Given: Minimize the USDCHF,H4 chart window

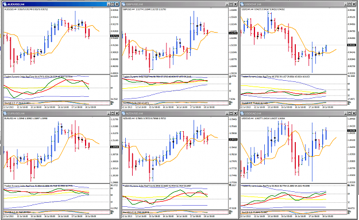Looking at the screenshot, I should (x=346, y=4).
